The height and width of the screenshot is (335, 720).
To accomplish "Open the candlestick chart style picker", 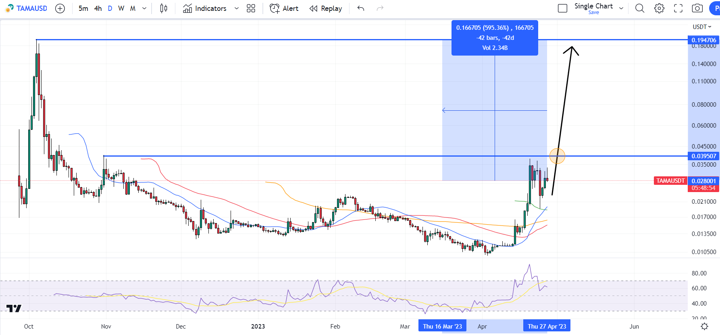I will pos(164,8).
